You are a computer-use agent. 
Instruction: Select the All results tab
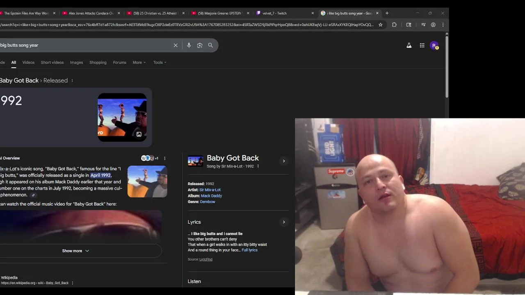click(x=14, y=63)
